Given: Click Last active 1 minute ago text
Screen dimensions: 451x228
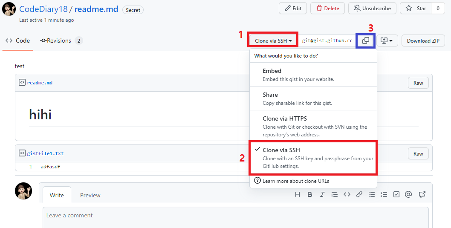Looking at the screenshot, I should tap(46, 20).
